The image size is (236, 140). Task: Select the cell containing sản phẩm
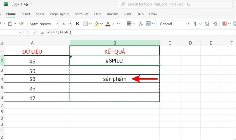pos(115,79)
